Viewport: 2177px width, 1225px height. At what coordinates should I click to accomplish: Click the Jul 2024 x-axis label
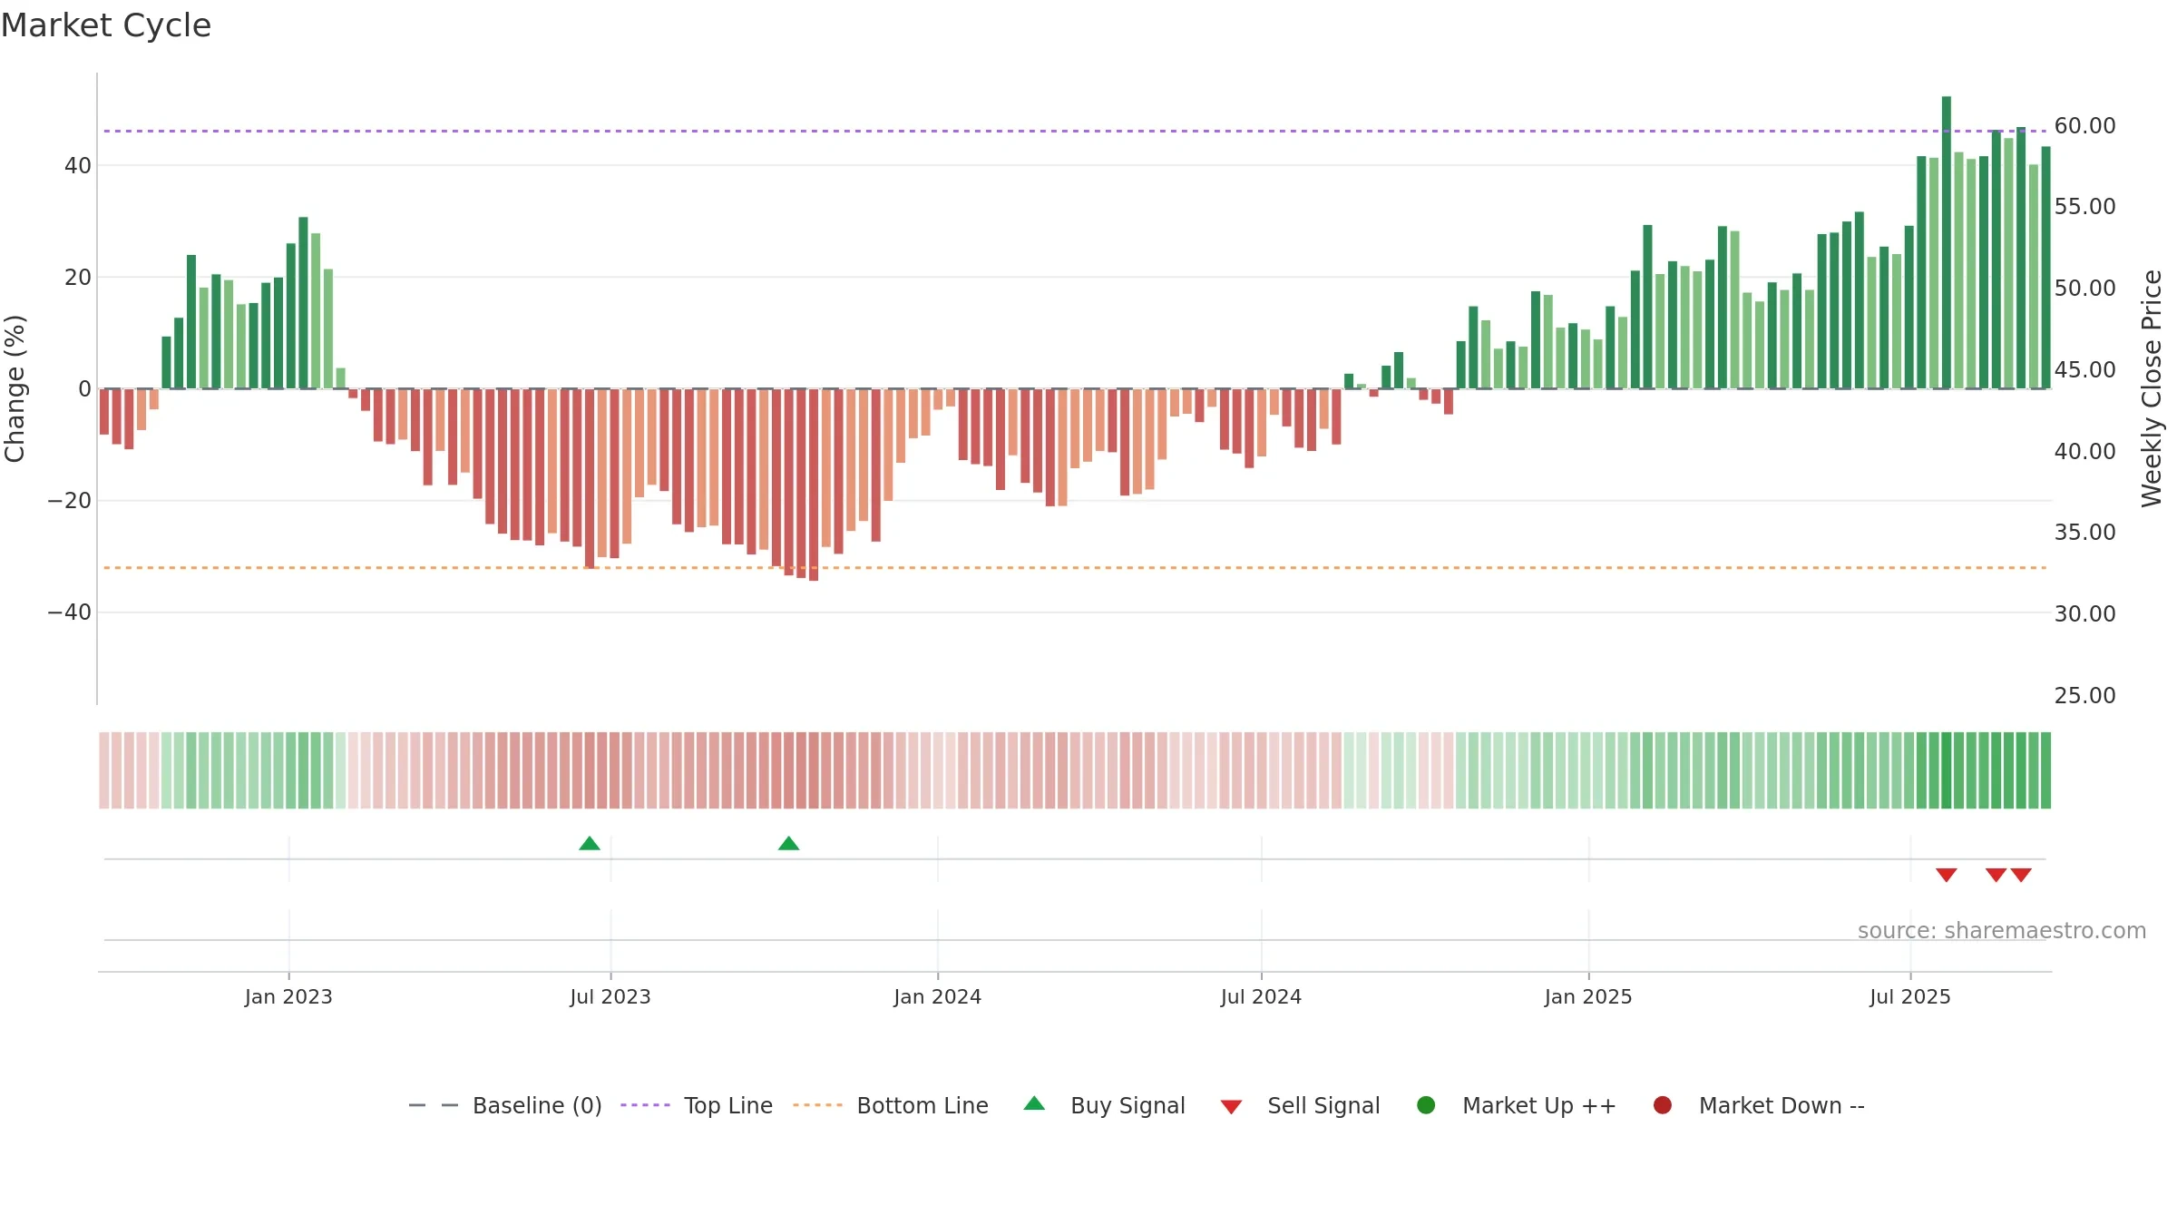(x=1261, y=996)
